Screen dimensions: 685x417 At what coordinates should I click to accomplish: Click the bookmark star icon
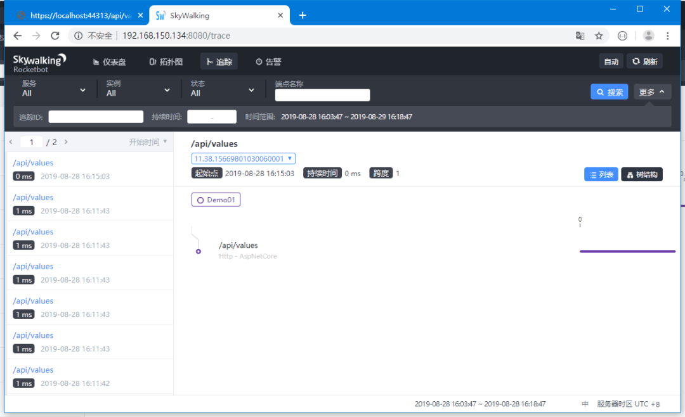[599, 35]
